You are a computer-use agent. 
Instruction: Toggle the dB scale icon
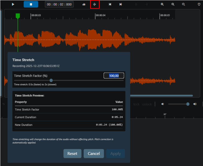[x=84, y=5]
